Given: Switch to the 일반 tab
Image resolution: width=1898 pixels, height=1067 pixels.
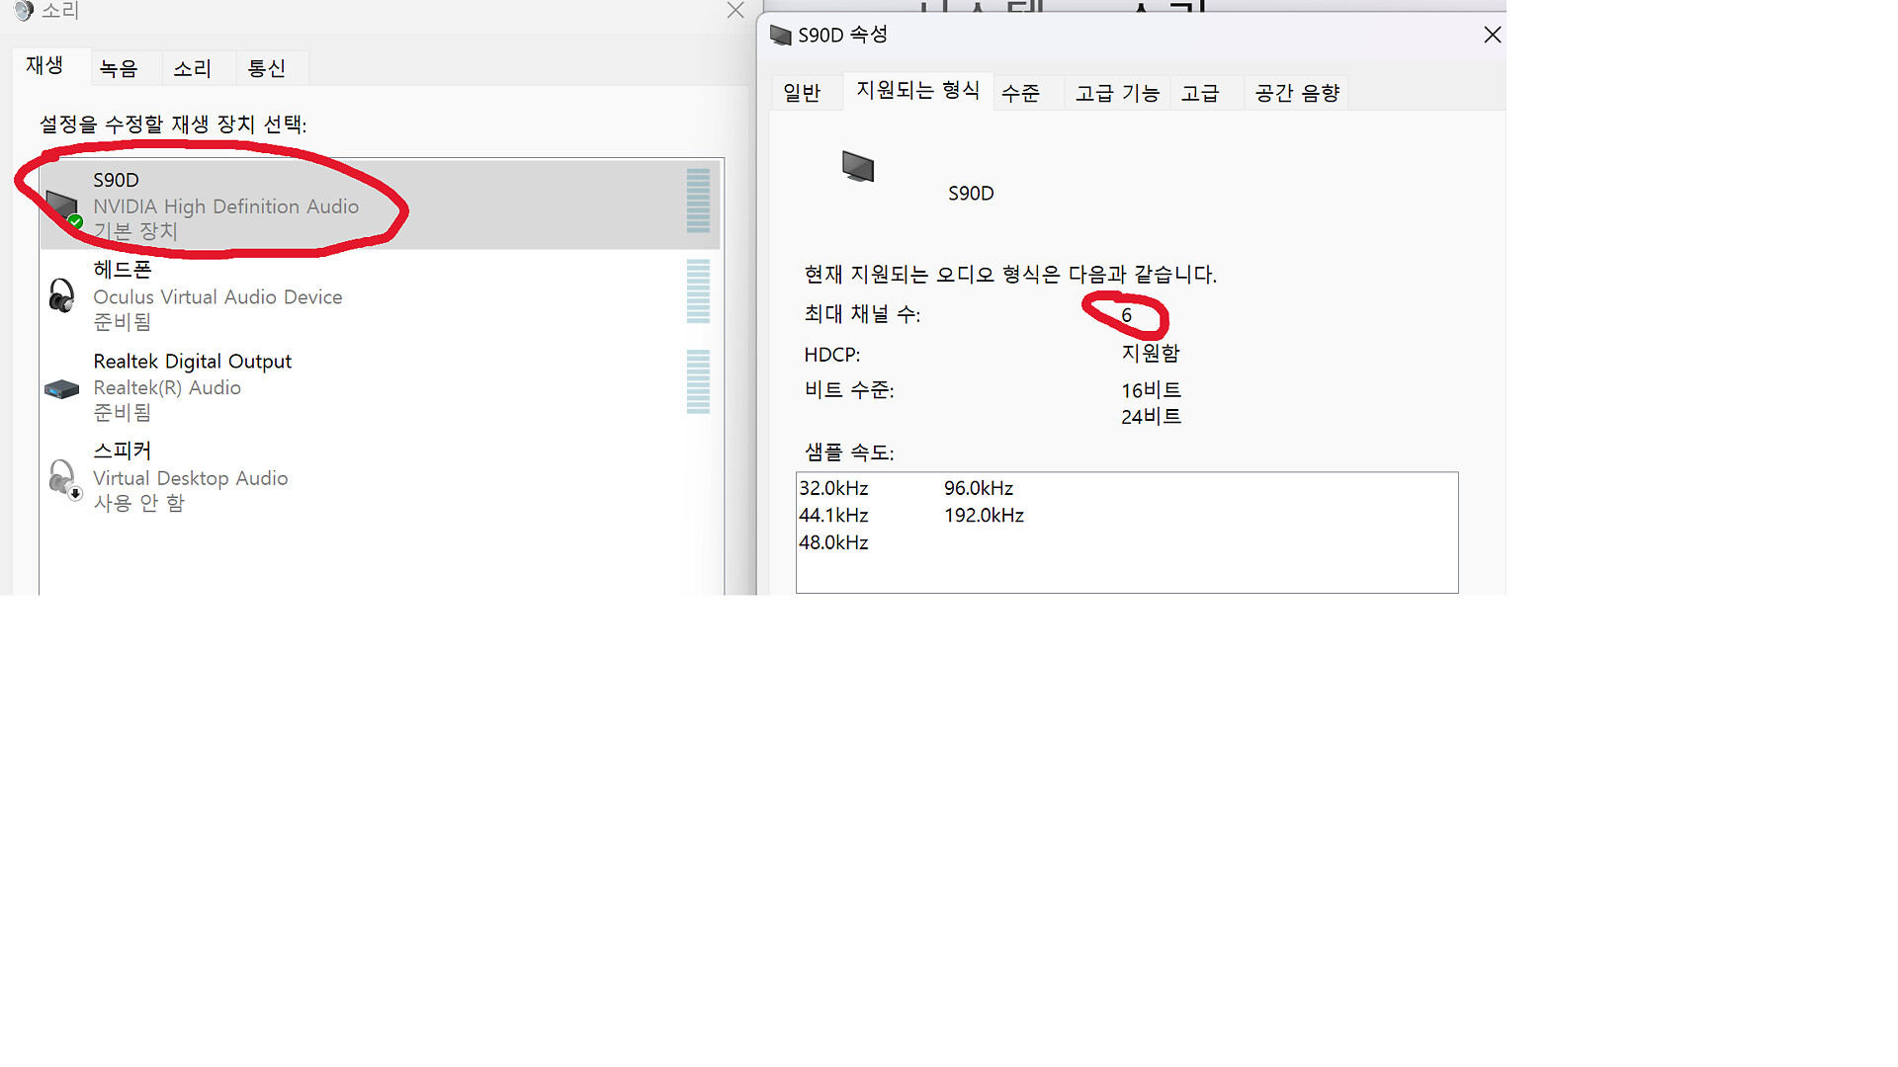Looking at the screenshot, I should [x=802, y=93].
